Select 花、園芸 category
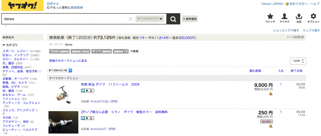 pos(9,63)
